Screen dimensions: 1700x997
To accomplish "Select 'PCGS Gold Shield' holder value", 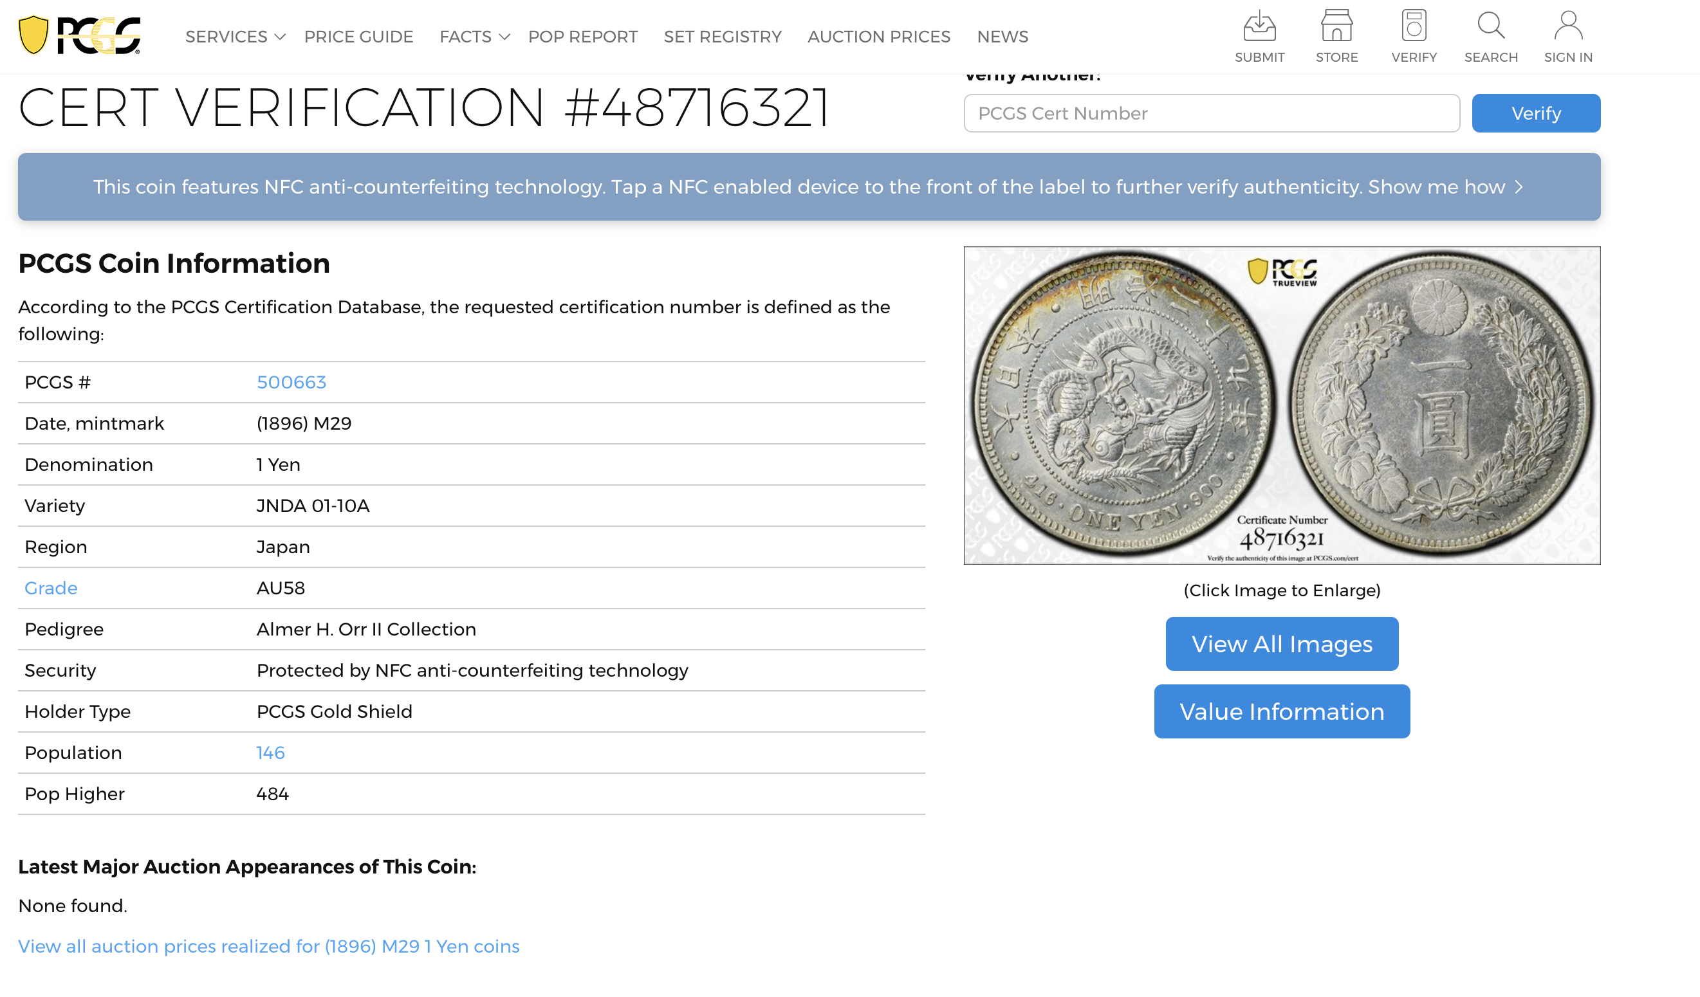I will pos(335,711).
